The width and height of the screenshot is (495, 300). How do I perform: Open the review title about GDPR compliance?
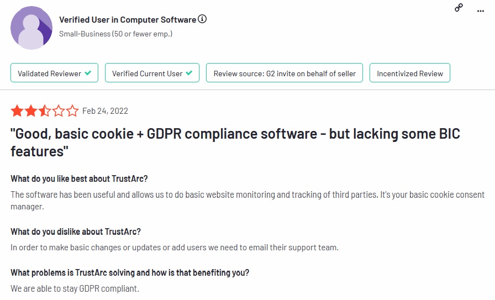pos(235,143)
